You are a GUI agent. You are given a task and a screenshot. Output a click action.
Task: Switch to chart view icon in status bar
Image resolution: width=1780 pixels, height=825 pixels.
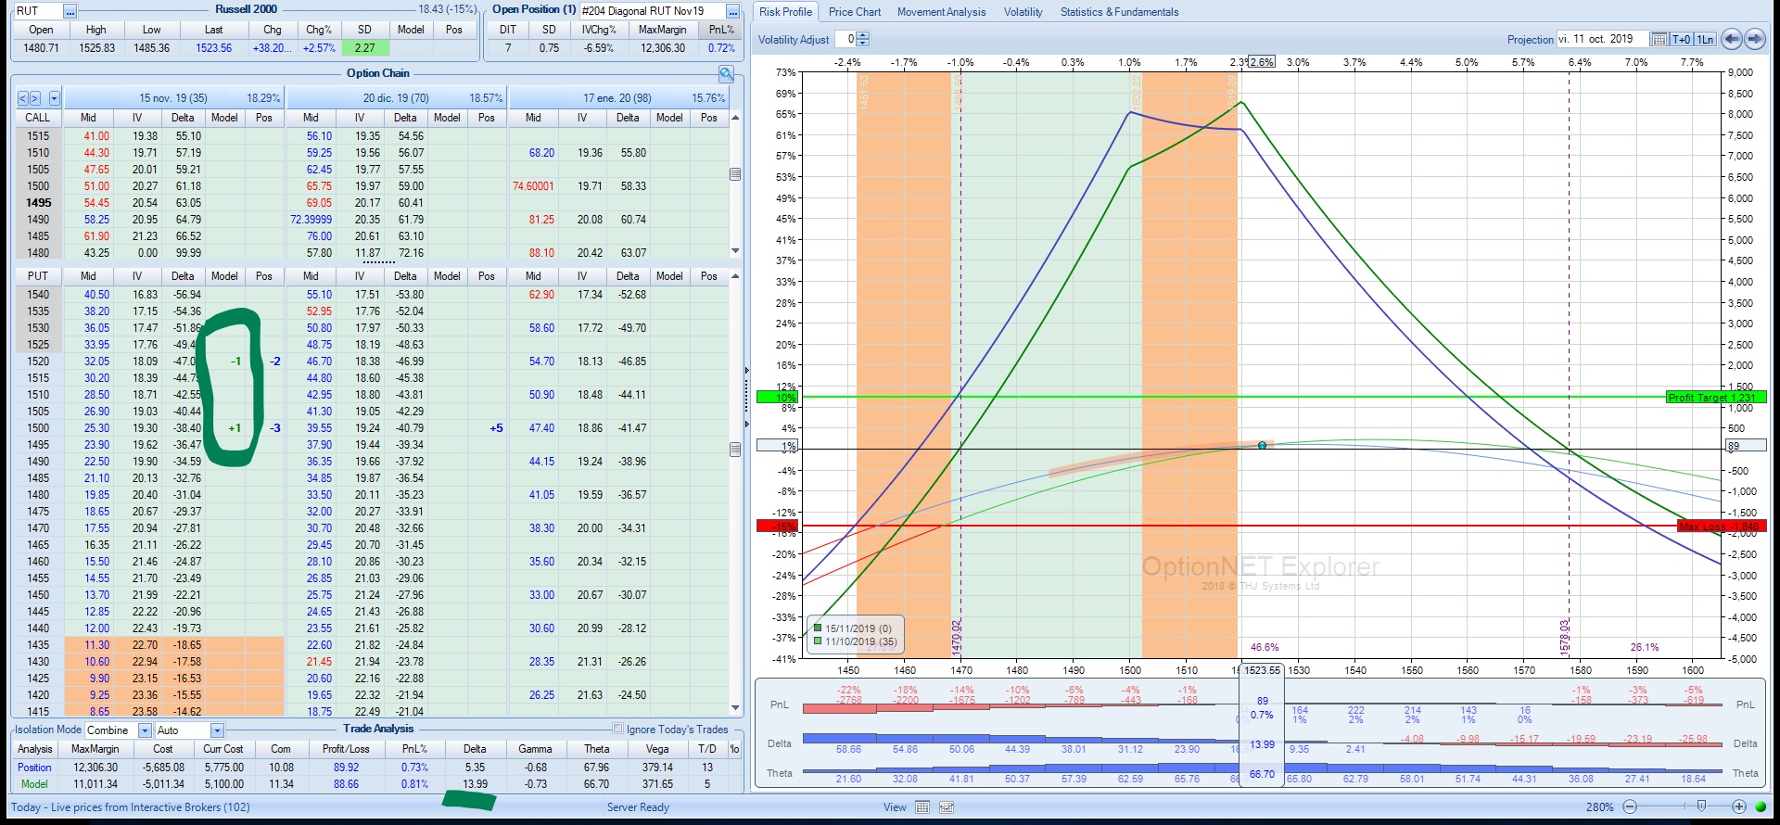pyautogui.click(x=947, y=807)
